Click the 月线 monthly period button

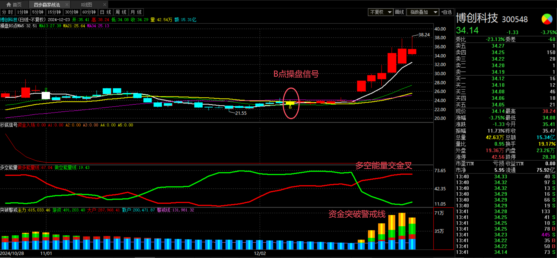tap(136, 12)
